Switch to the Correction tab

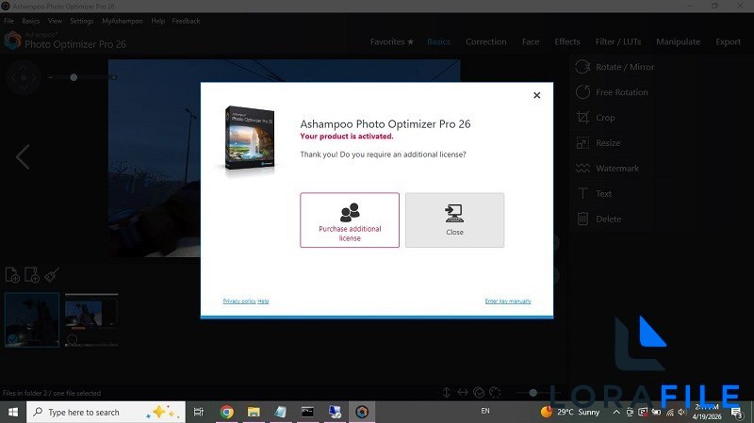(x=485, y=41)
